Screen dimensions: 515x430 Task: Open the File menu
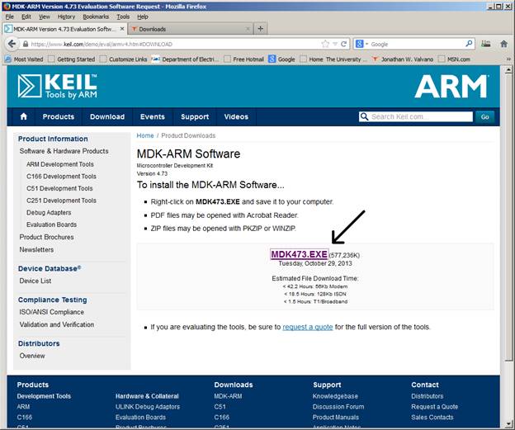pyautogui.click(x=10, y=17)
